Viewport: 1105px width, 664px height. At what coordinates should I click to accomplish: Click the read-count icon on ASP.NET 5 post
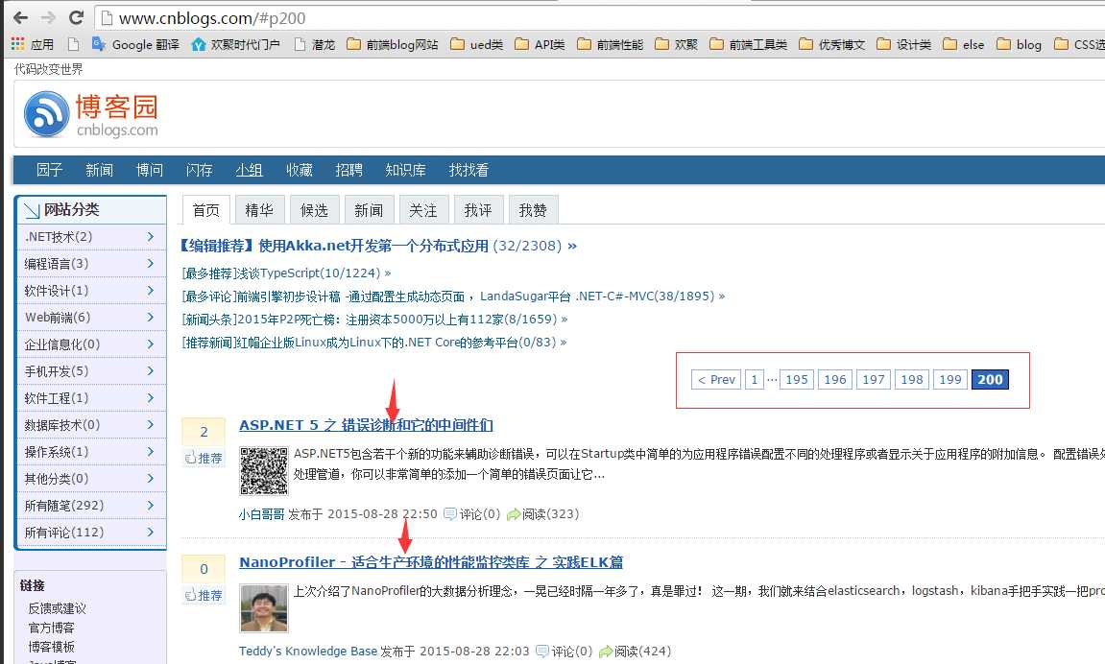coord(514,514)
